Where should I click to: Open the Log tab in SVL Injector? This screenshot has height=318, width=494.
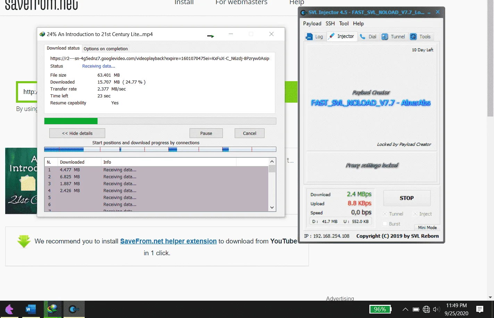click(314, 37)
